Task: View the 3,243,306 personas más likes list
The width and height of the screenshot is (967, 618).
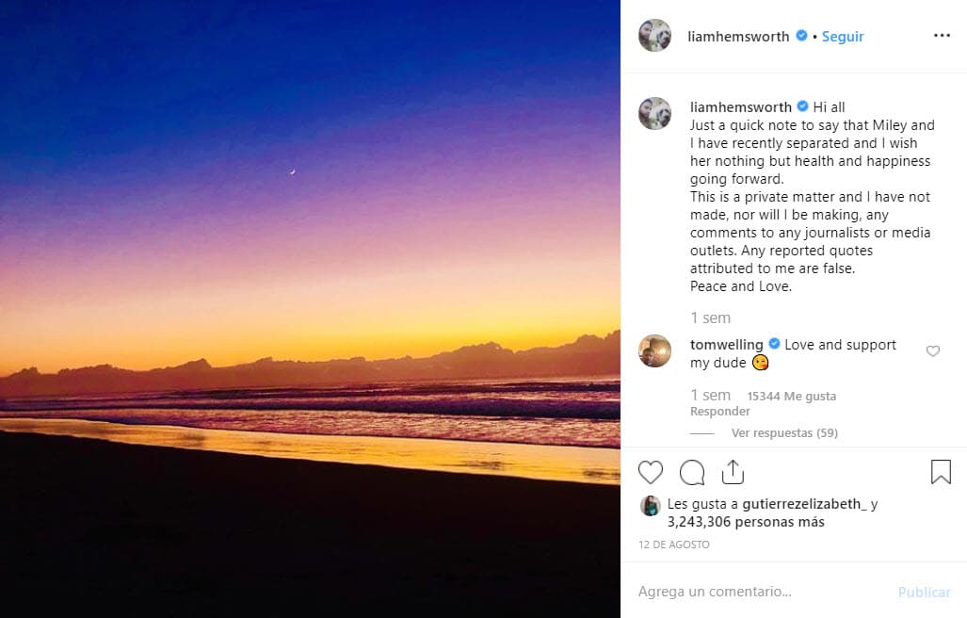Action: click(746, 522)
